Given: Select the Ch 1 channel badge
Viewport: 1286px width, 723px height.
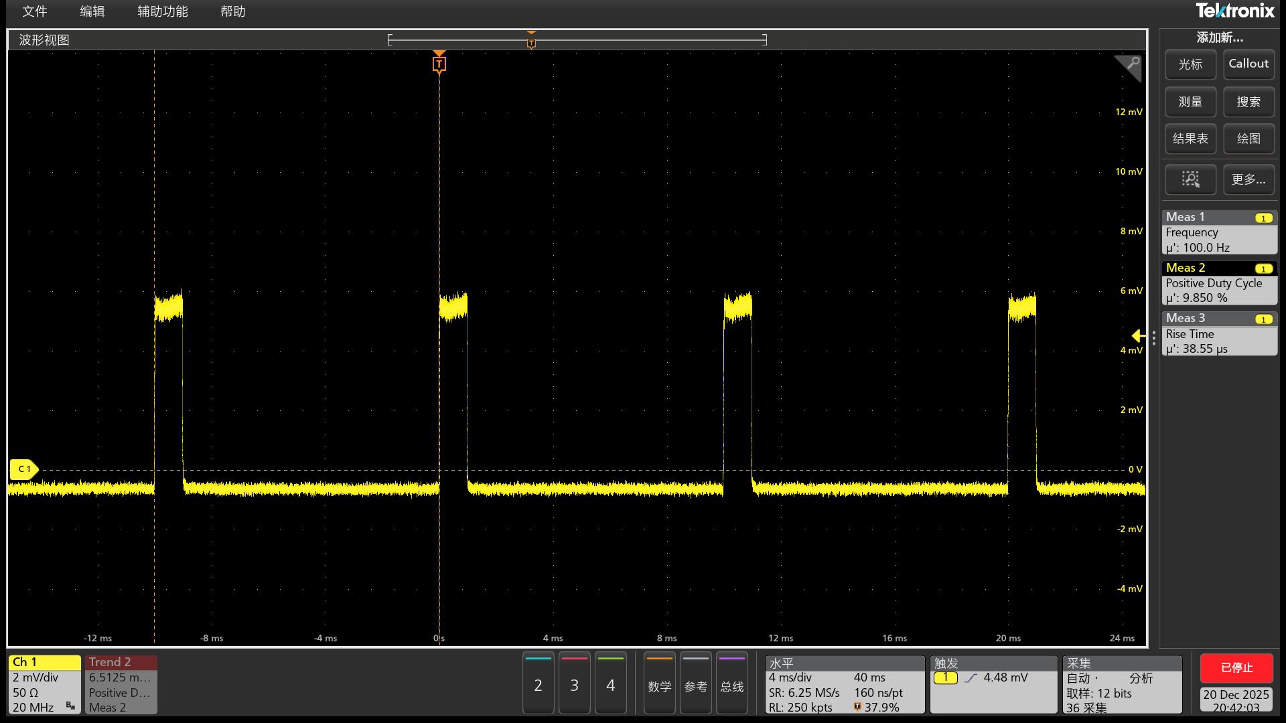Looking at the screenshot, I should point(44,684).
